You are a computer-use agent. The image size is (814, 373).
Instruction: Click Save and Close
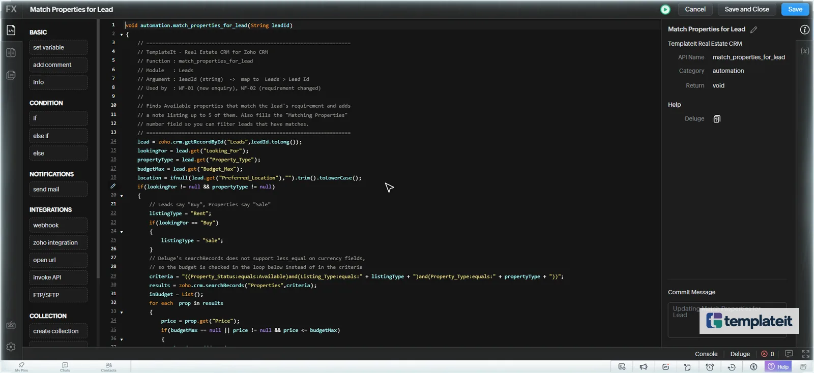747,9
